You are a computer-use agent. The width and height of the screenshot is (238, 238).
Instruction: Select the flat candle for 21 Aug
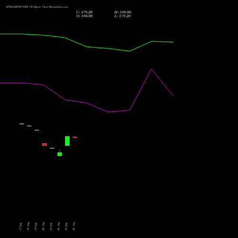52,148
